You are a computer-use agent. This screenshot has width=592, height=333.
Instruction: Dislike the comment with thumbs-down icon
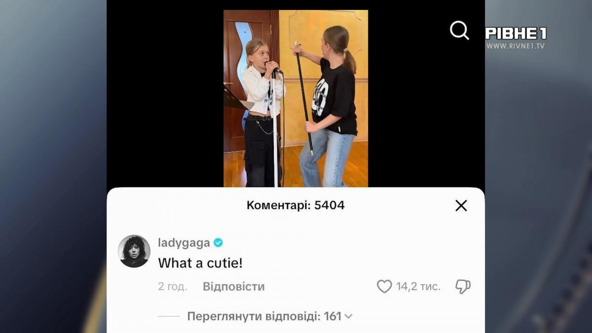coord(463,287)
